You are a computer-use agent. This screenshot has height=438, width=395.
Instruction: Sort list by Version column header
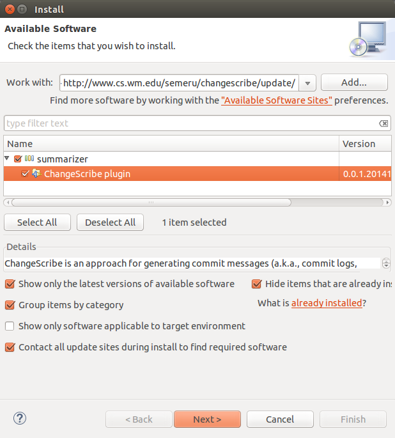tap(364, 144)
